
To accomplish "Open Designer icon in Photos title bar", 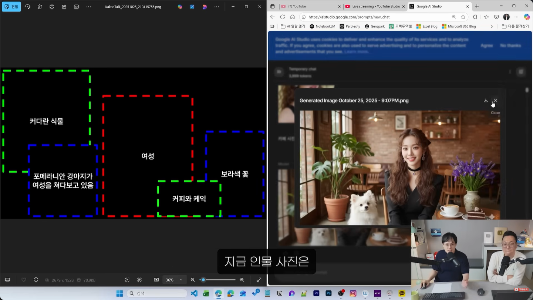I will coord(205,7).
